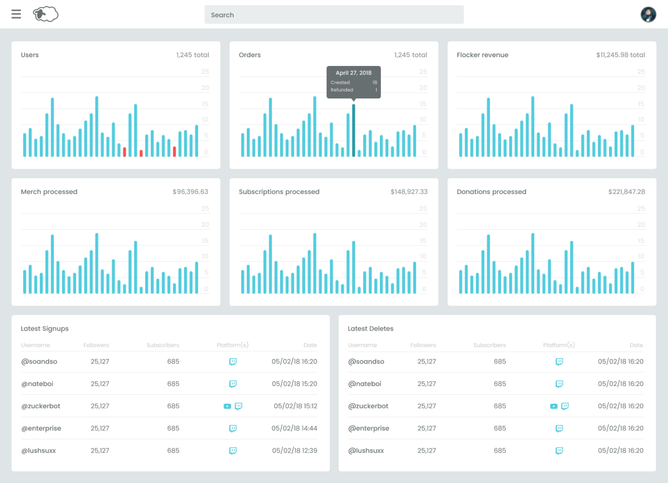The width and height of the screenshot is (668, 483).
Task: Open @zuckerbot in Latest Deletes
Action: pos(368,406)
